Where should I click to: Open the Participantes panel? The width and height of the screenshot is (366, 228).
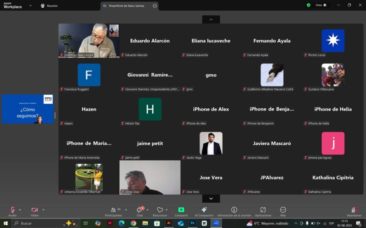pyautogui.click(x=114, y=211)
